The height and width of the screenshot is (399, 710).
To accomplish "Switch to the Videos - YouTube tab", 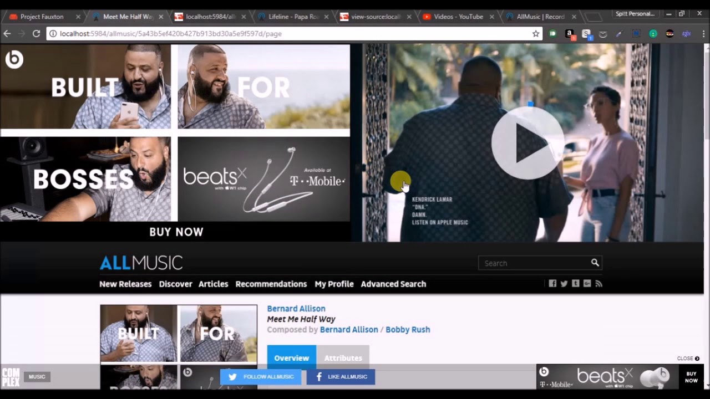I will (458, 17).
